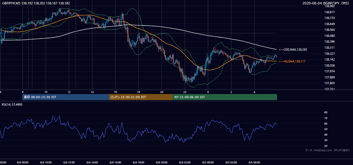The height and width of the screenshot is (165, 353).
Task: Click hour label 22 under price chart
Action: 185,92
